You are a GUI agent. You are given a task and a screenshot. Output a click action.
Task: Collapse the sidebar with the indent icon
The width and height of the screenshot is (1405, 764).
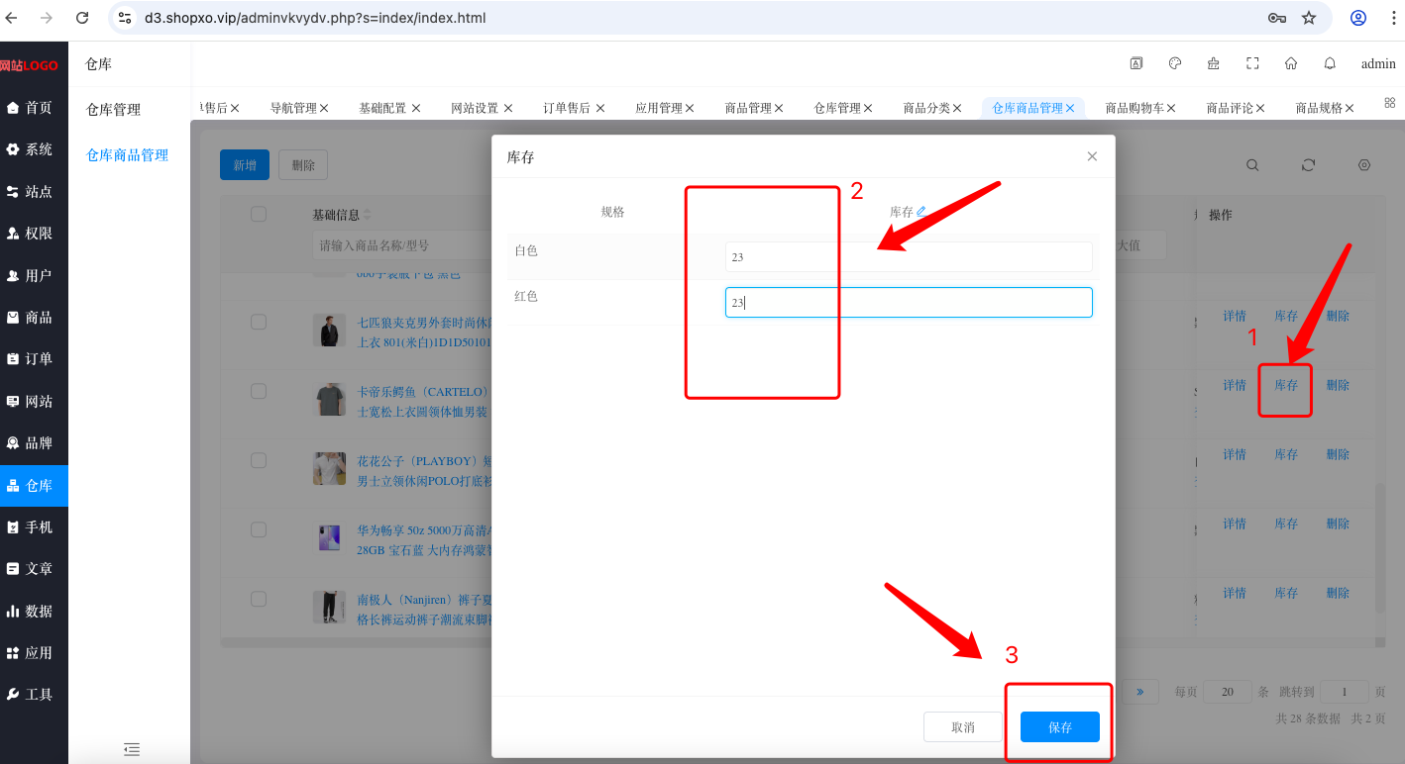[x=132, y=749]
